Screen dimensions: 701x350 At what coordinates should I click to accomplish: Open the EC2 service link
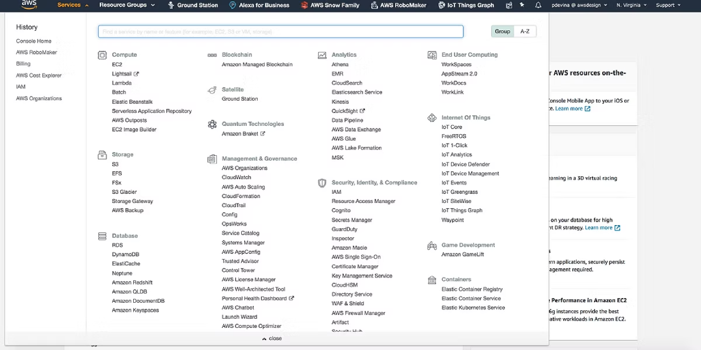pyautogui.click(x=117, y=65)
